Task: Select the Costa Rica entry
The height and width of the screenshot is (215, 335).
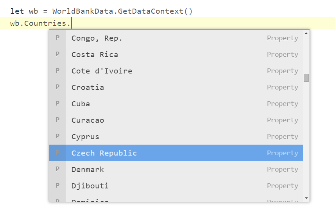Action: click(x=176, y=54)
